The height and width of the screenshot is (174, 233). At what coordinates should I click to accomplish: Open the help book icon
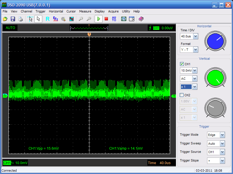[141, 19]
